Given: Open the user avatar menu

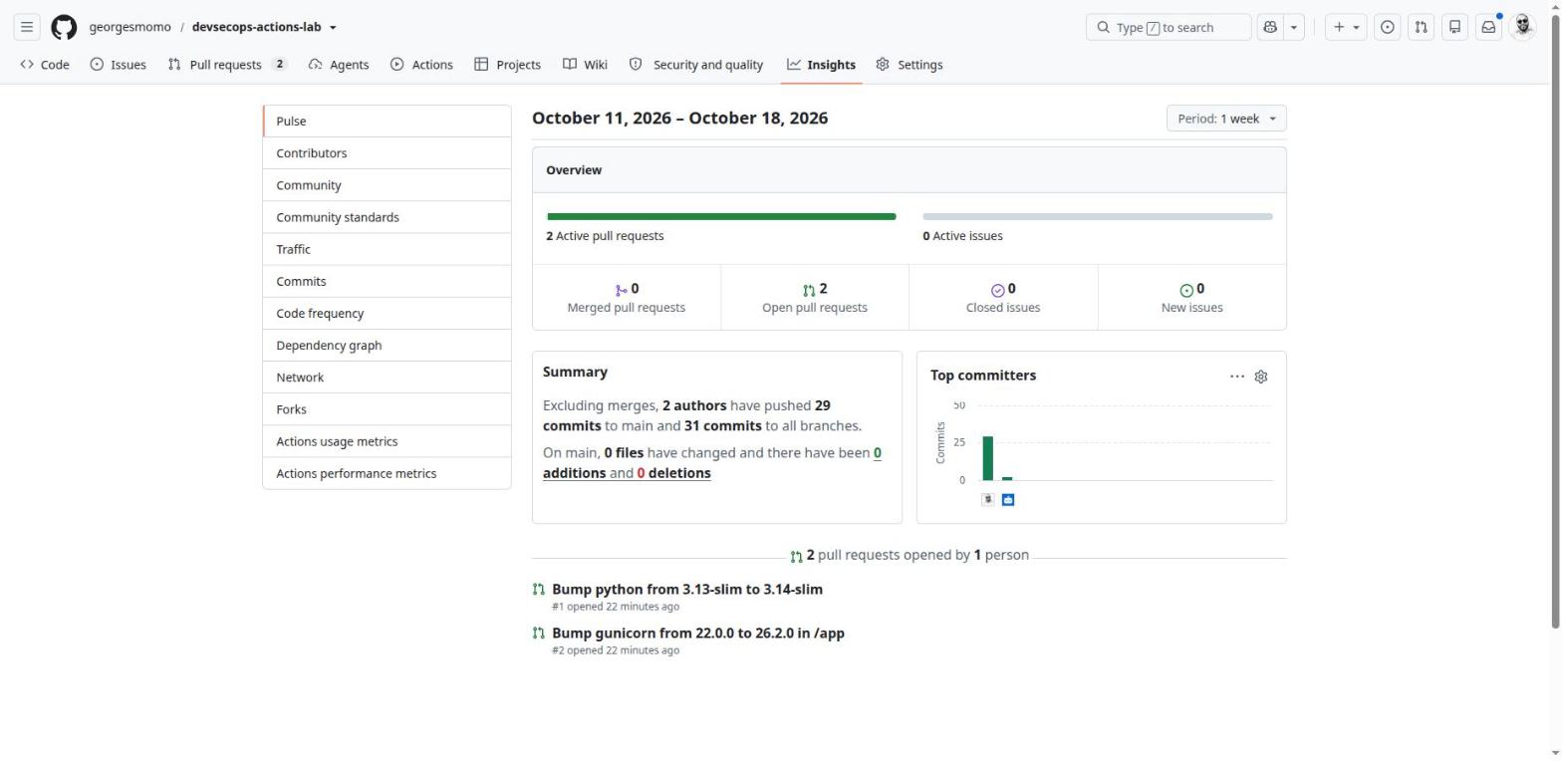Looking at the screenshot, I should click(1522, 27).
